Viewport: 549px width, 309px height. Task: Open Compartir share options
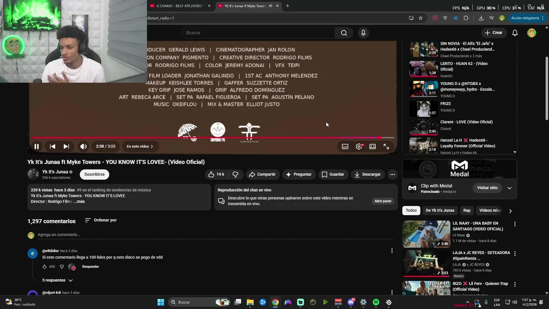[x=262, y=174]
